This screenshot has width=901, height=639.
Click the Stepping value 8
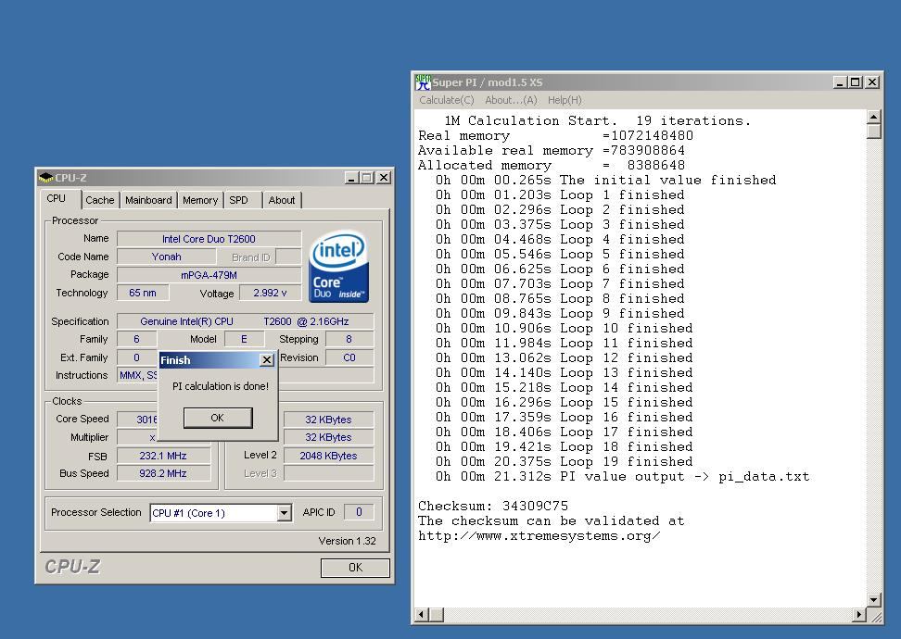pos(349,339)
